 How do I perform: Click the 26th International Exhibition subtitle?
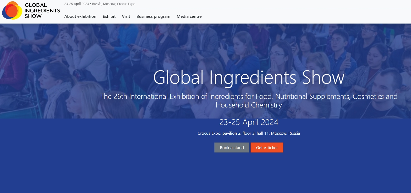(249, 101)
